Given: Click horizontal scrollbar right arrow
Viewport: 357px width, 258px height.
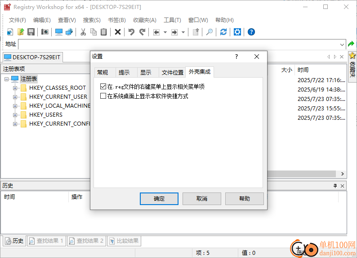Looking at the screenshot, I should click(x=343, y=174).
